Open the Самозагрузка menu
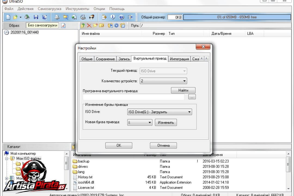 50,9
